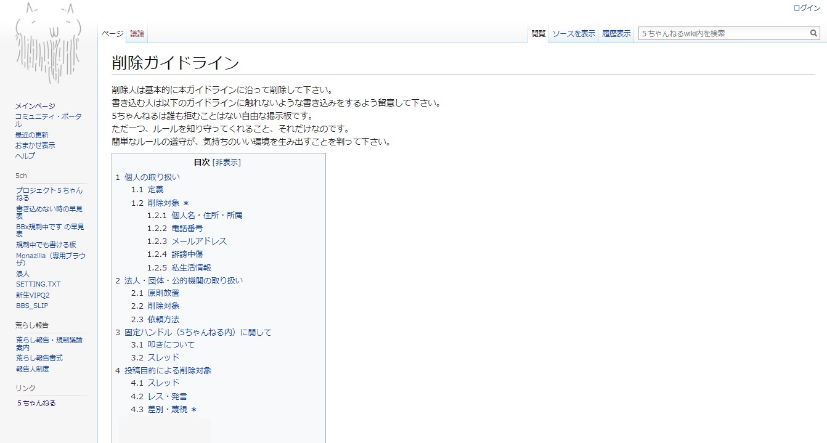Jump to section 2.3 依頼方法
The width and height of the screenshot is (827, 443).
(155, 320)
